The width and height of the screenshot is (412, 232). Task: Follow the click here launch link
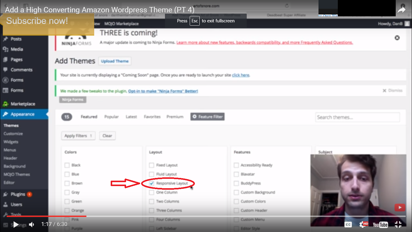coord(240,75)
